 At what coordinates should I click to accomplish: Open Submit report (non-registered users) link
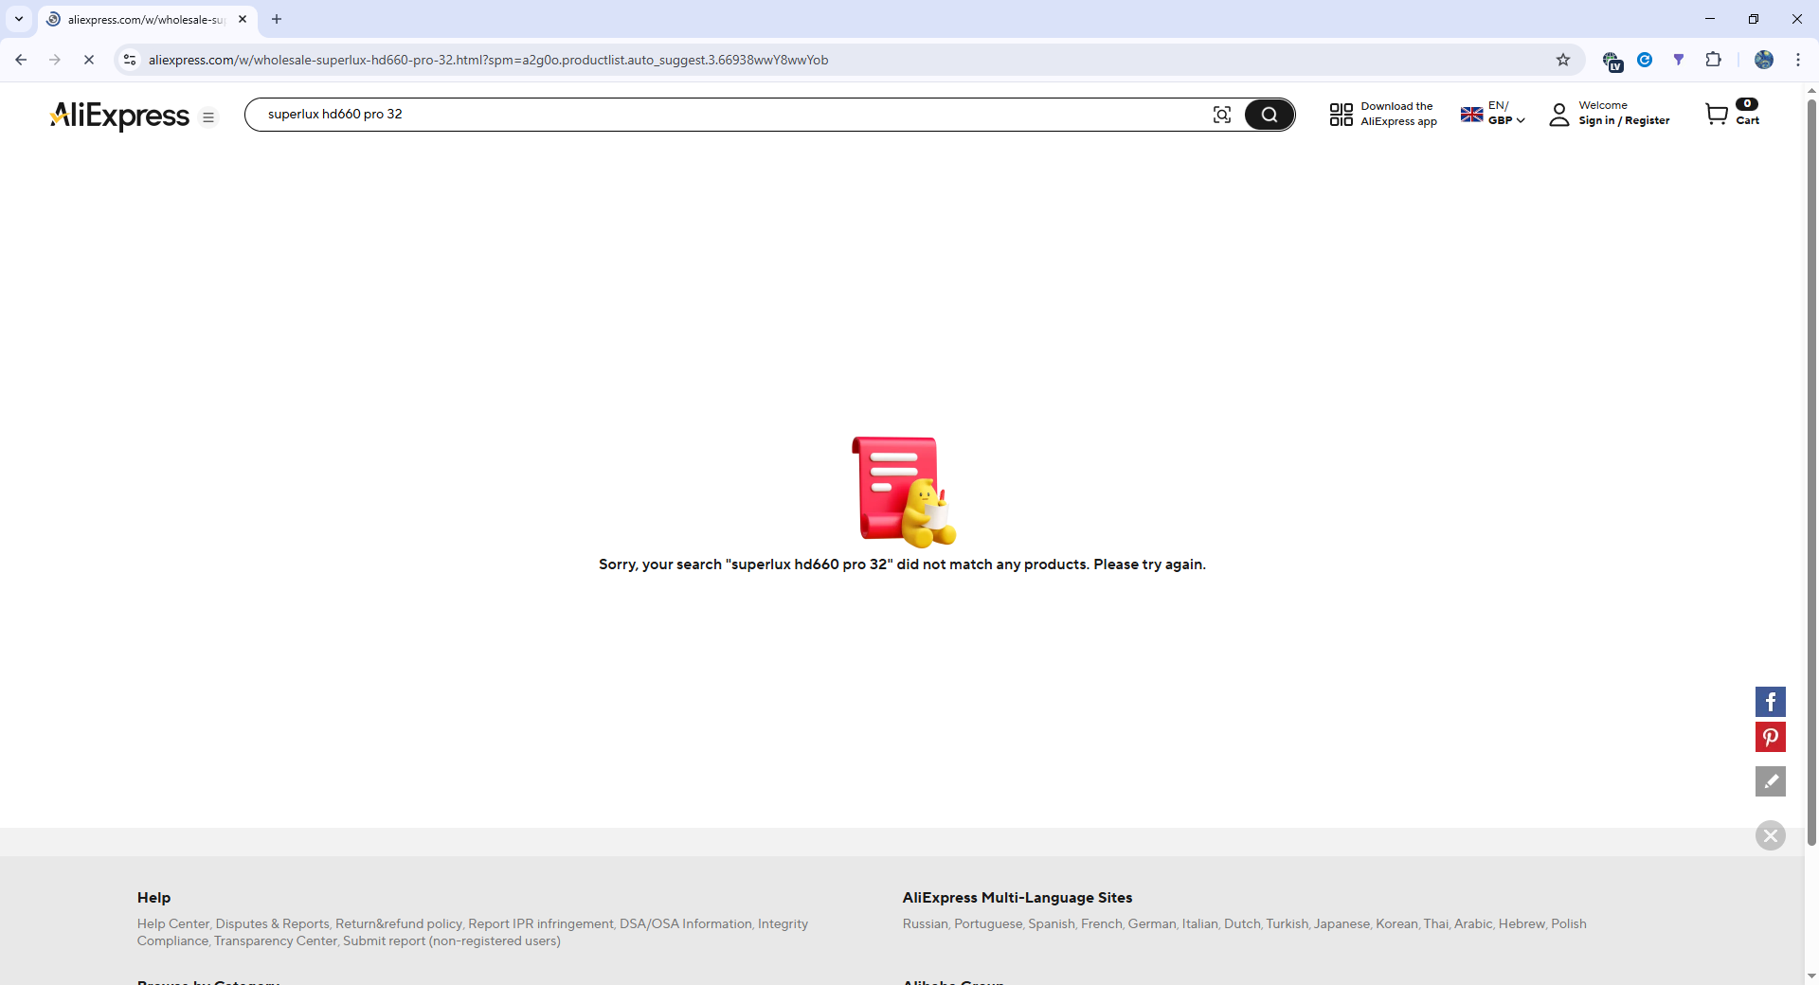pyautogui.click(x=451, y=940)
